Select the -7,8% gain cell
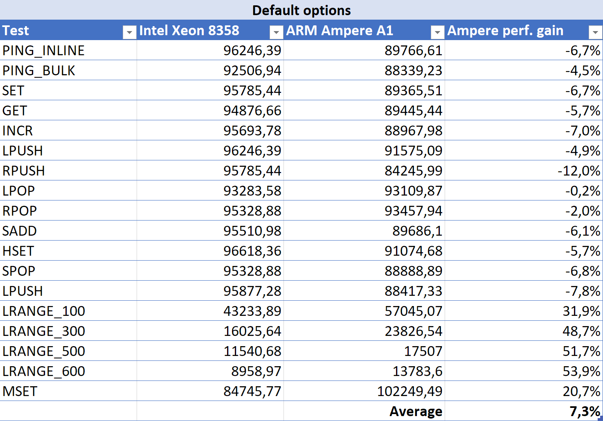Viewport: 603px width, 421px height. tap(524, 291)
